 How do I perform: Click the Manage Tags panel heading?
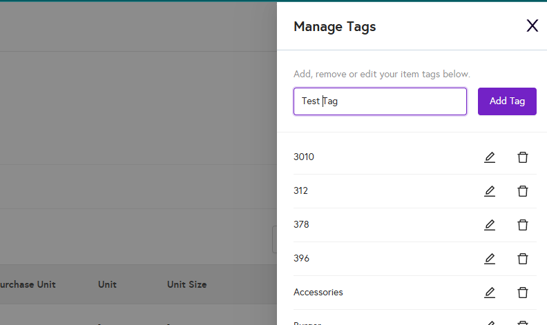click(x=335, y=27)
